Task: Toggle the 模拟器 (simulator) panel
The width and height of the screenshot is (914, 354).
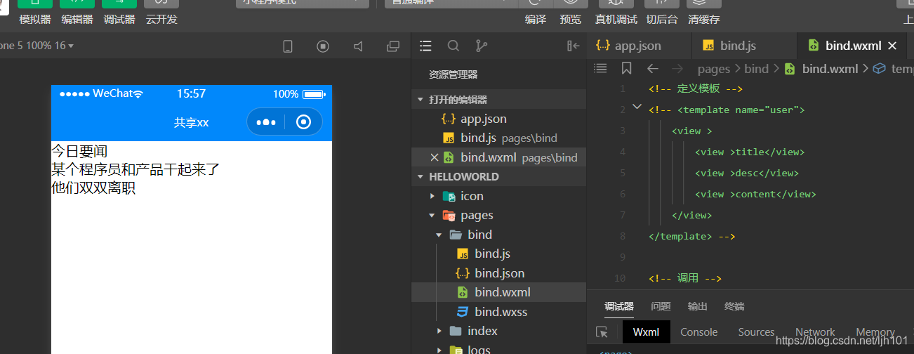Action: (35, 19)
